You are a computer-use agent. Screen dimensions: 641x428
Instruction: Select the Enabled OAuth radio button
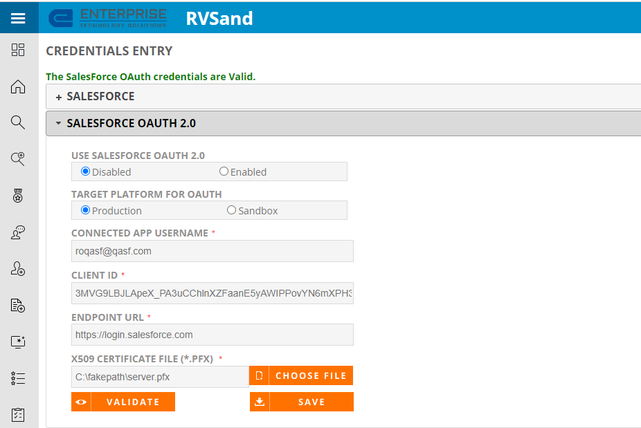click(x=224, y=171)
